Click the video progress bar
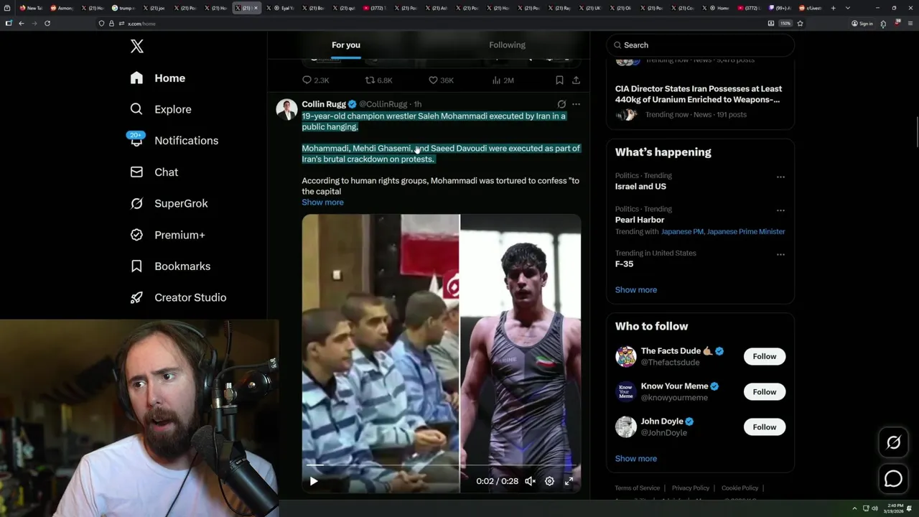 [441, 466]
